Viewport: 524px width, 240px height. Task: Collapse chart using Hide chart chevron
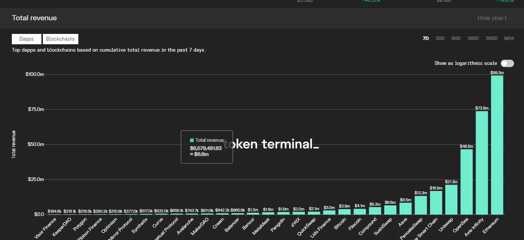[512, 18]
